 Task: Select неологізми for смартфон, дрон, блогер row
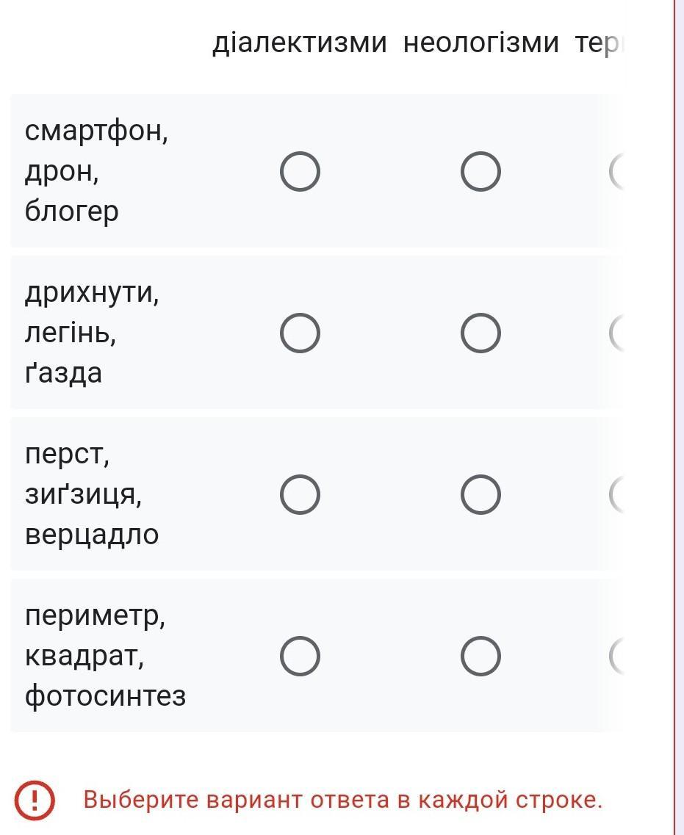[x=480, y=172]
